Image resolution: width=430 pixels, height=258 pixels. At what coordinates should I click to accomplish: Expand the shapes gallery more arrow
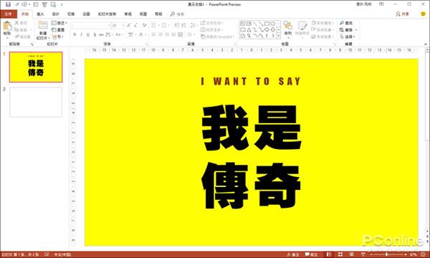279,36
